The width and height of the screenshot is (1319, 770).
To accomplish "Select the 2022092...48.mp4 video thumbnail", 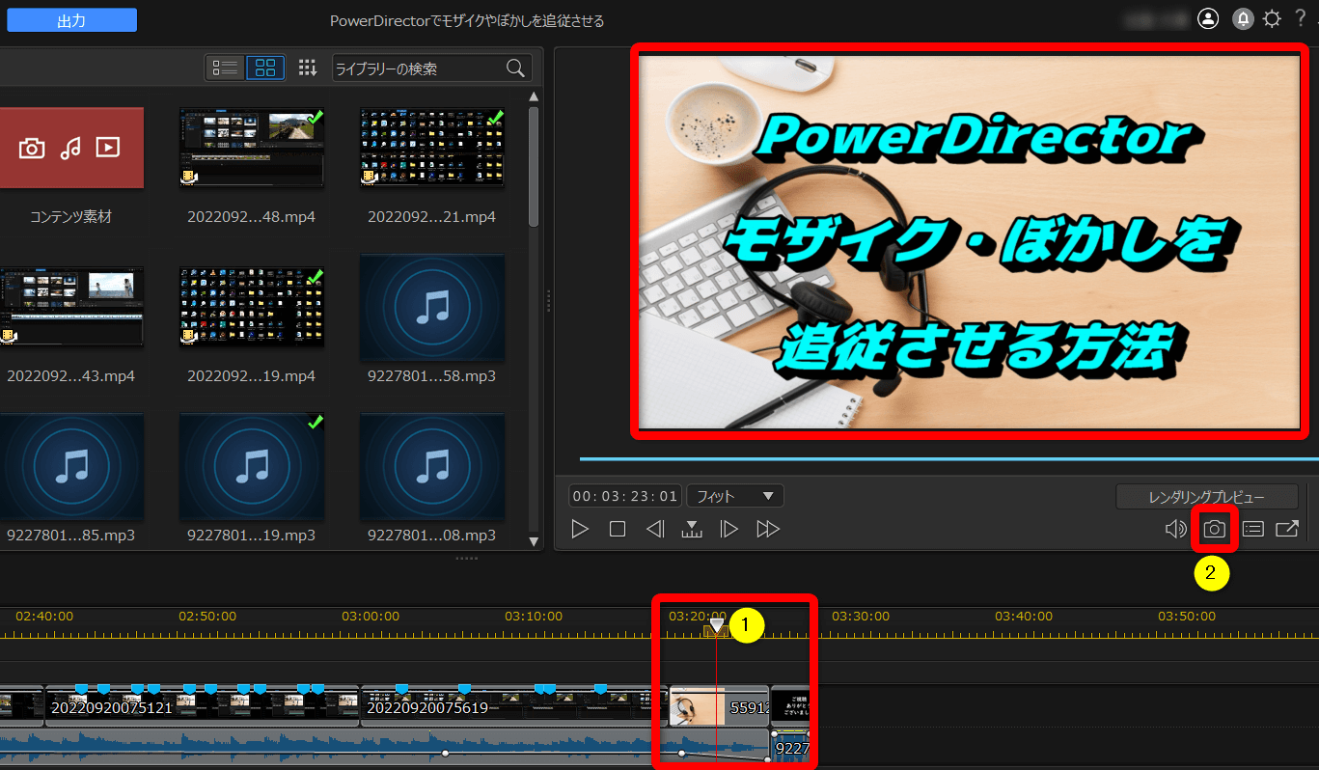I will [x=252, y=148].
